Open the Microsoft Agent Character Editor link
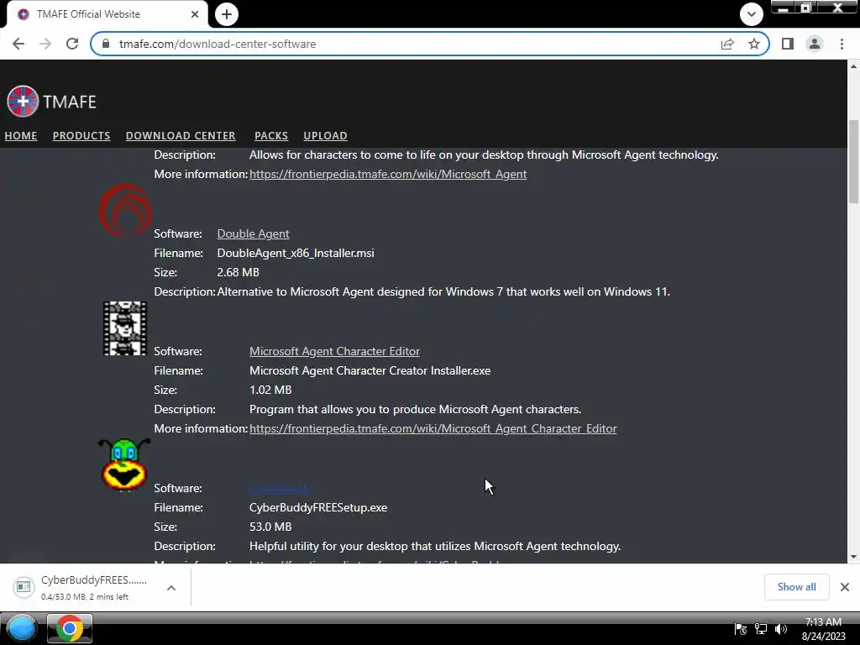 [x=334, y=351]
